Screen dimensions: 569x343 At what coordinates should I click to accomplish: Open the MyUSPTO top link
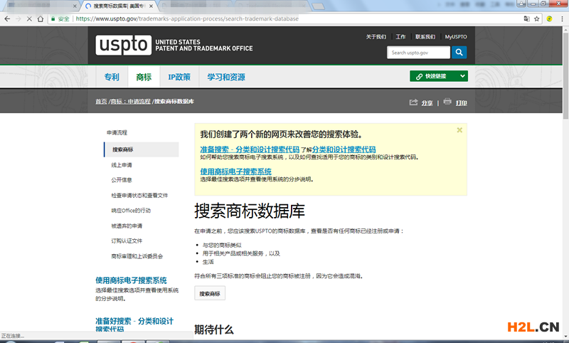click(456, 37)
